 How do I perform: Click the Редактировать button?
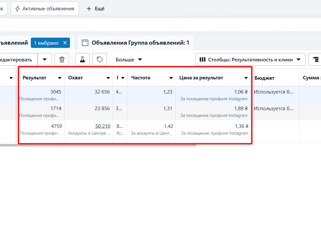pos(18,60)
